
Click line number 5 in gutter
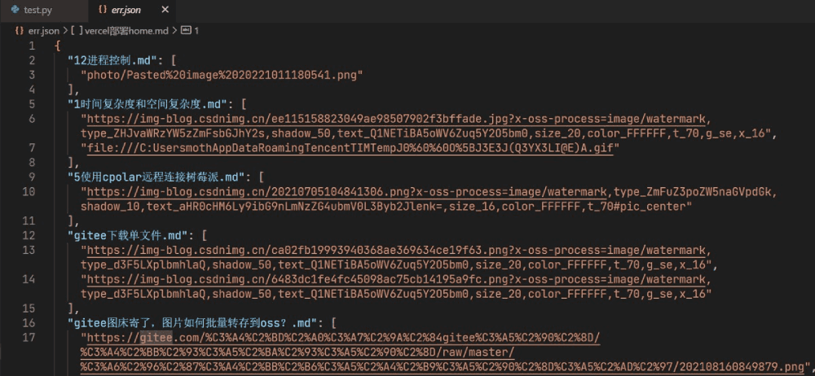tap(33, 104)
